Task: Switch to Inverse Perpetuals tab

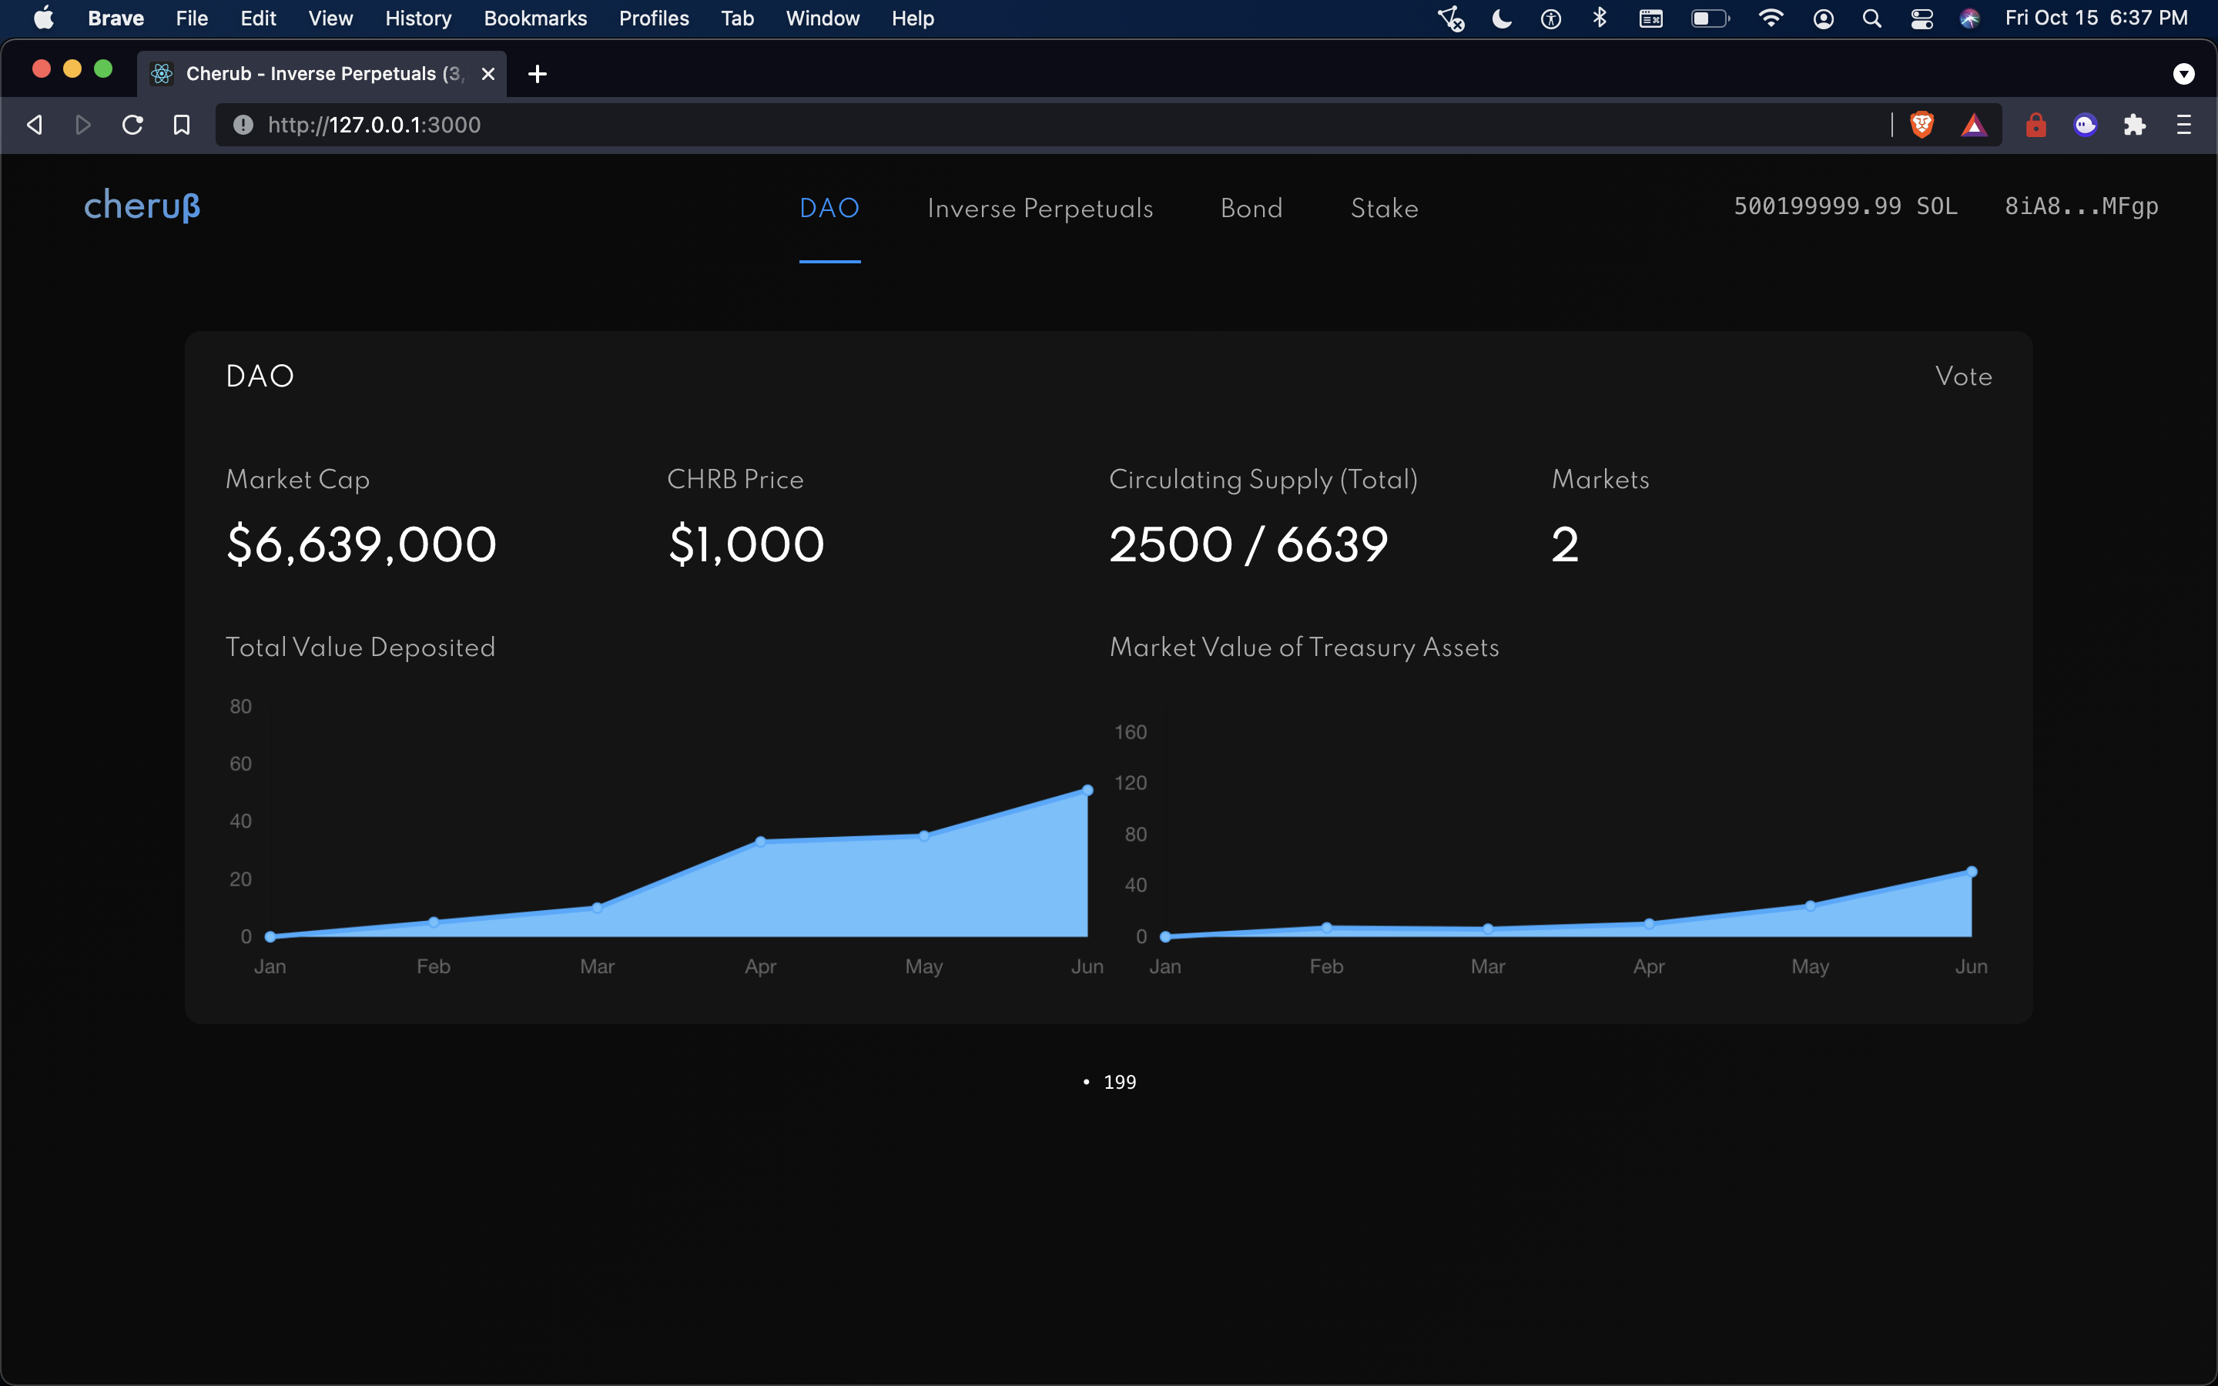Action: (1040, 209)
